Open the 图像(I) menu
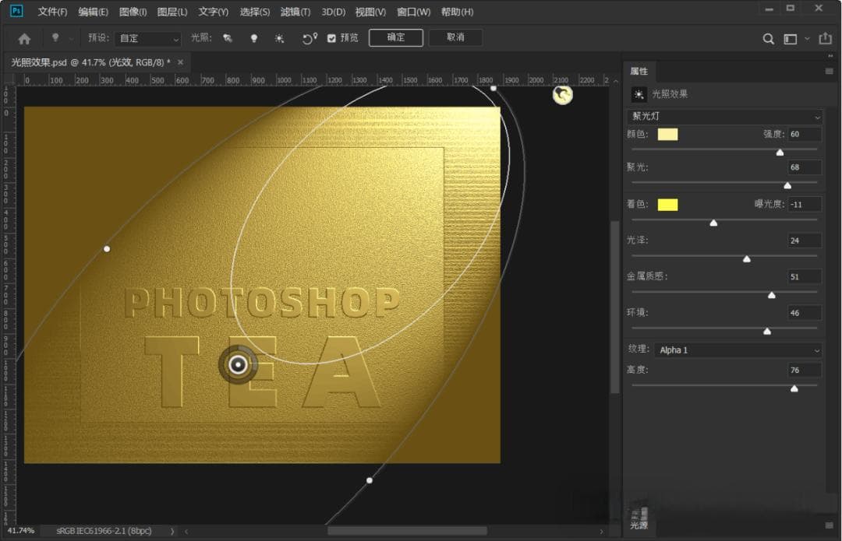 [133, 12]
